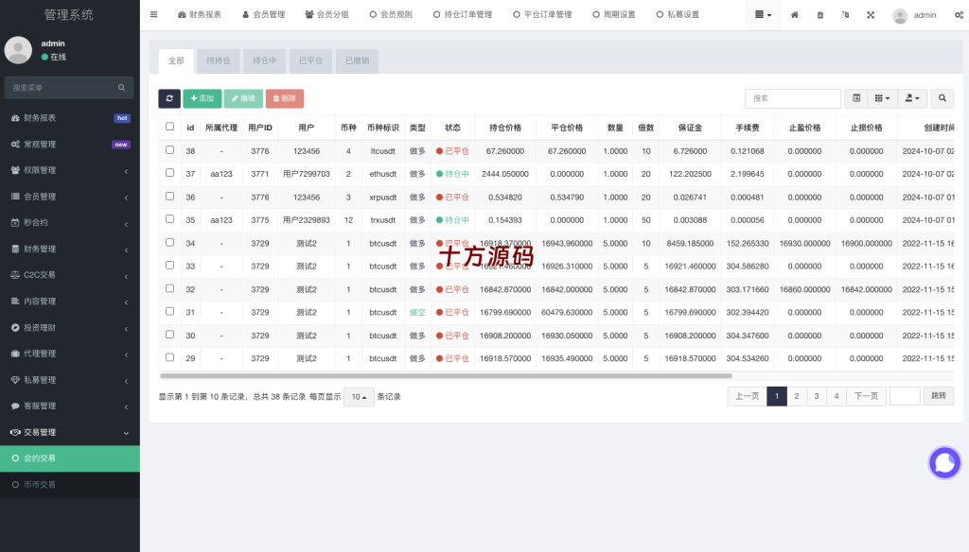The width and height of the screenshot is (969, 552).
Task: Click the toggle view icon beside search
Action: [856, 98]
